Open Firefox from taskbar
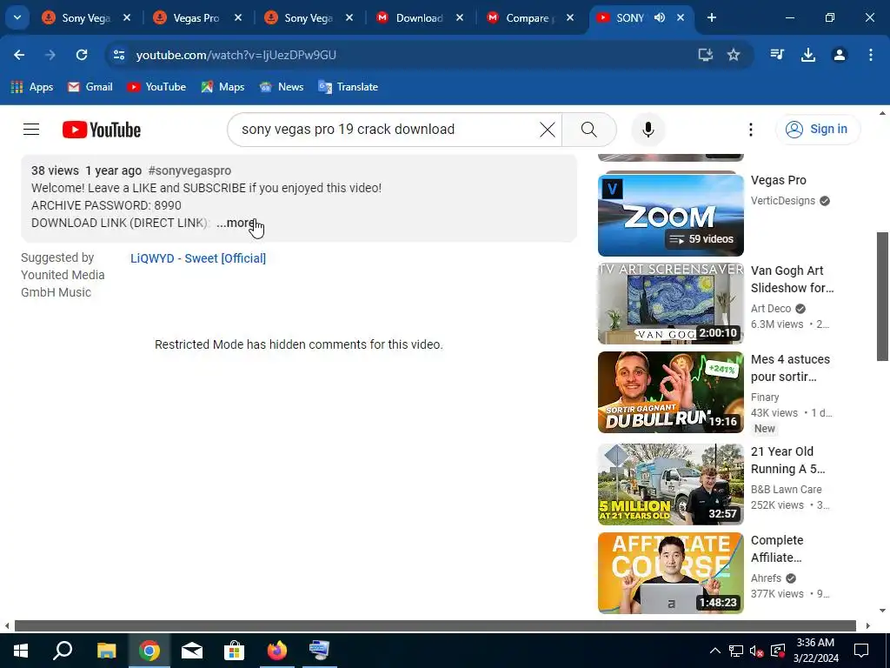890x668 pixels. [x=277, y=651]
